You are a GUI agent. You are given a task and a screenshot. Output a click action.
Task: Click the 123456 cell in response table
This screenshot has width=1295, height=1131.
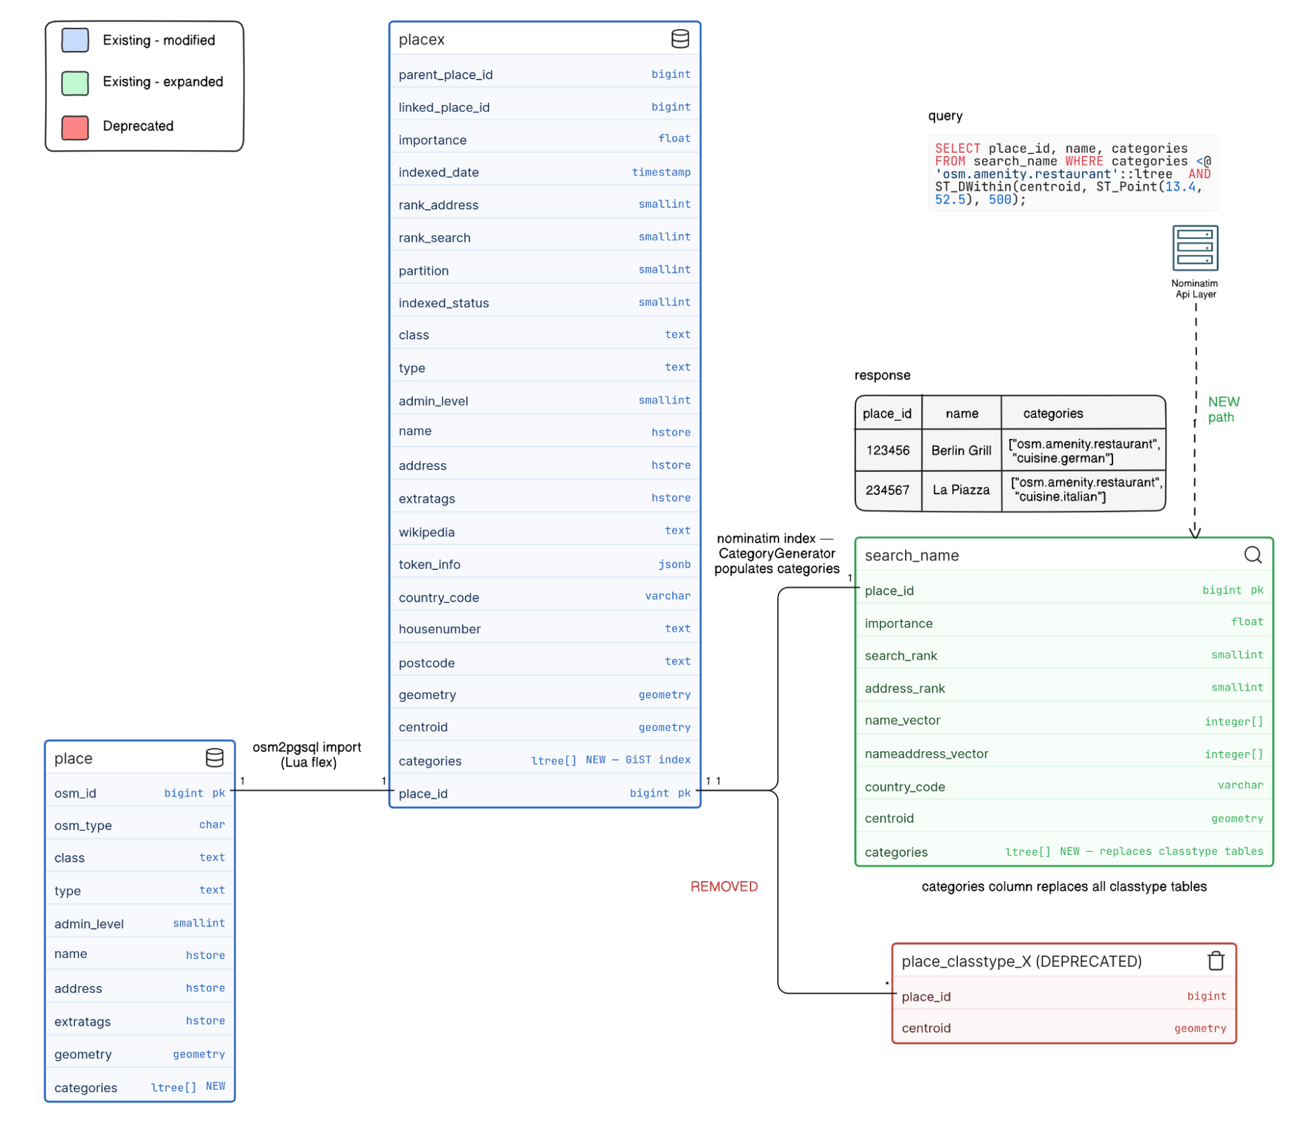[887, 450]
